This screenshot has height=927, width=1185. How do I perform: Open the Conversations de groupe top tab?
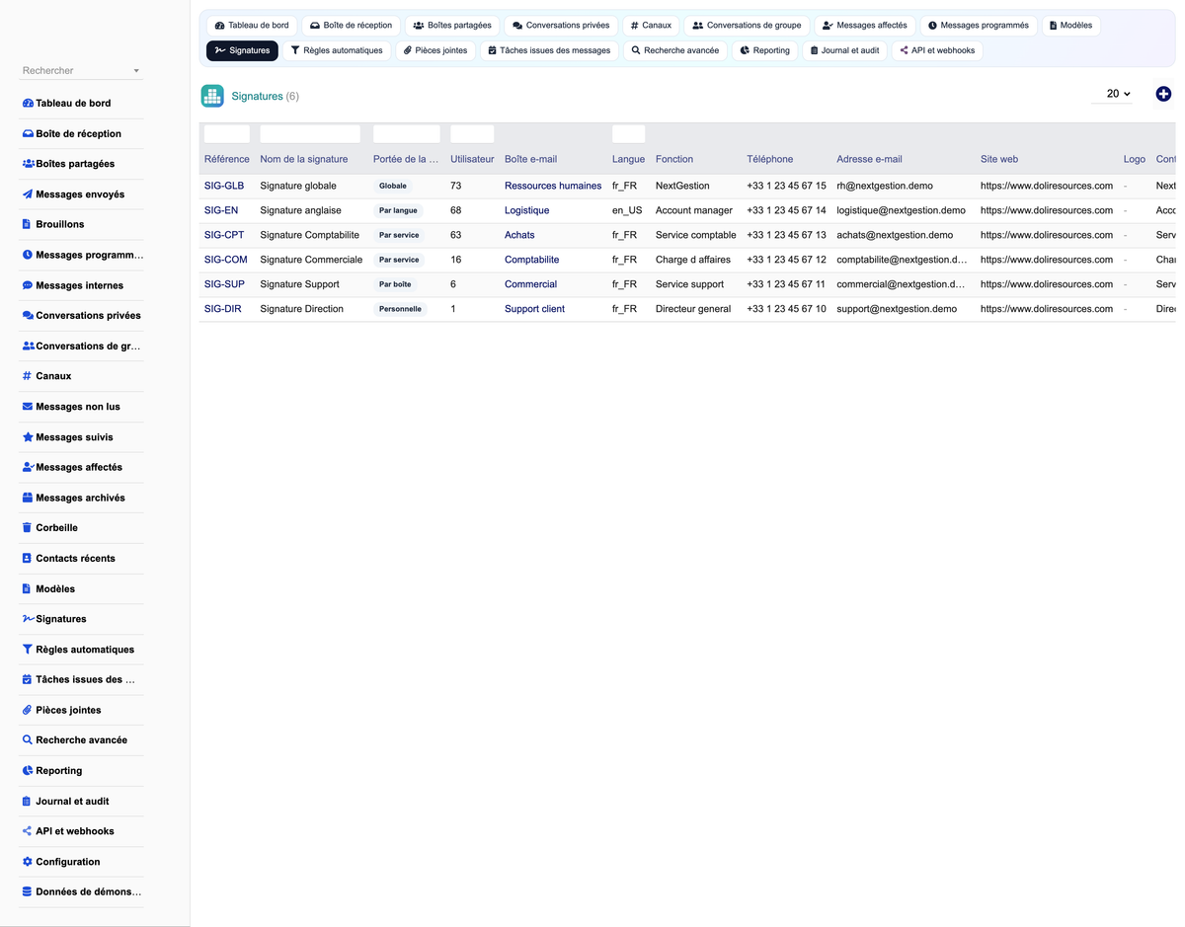[747, 26]
